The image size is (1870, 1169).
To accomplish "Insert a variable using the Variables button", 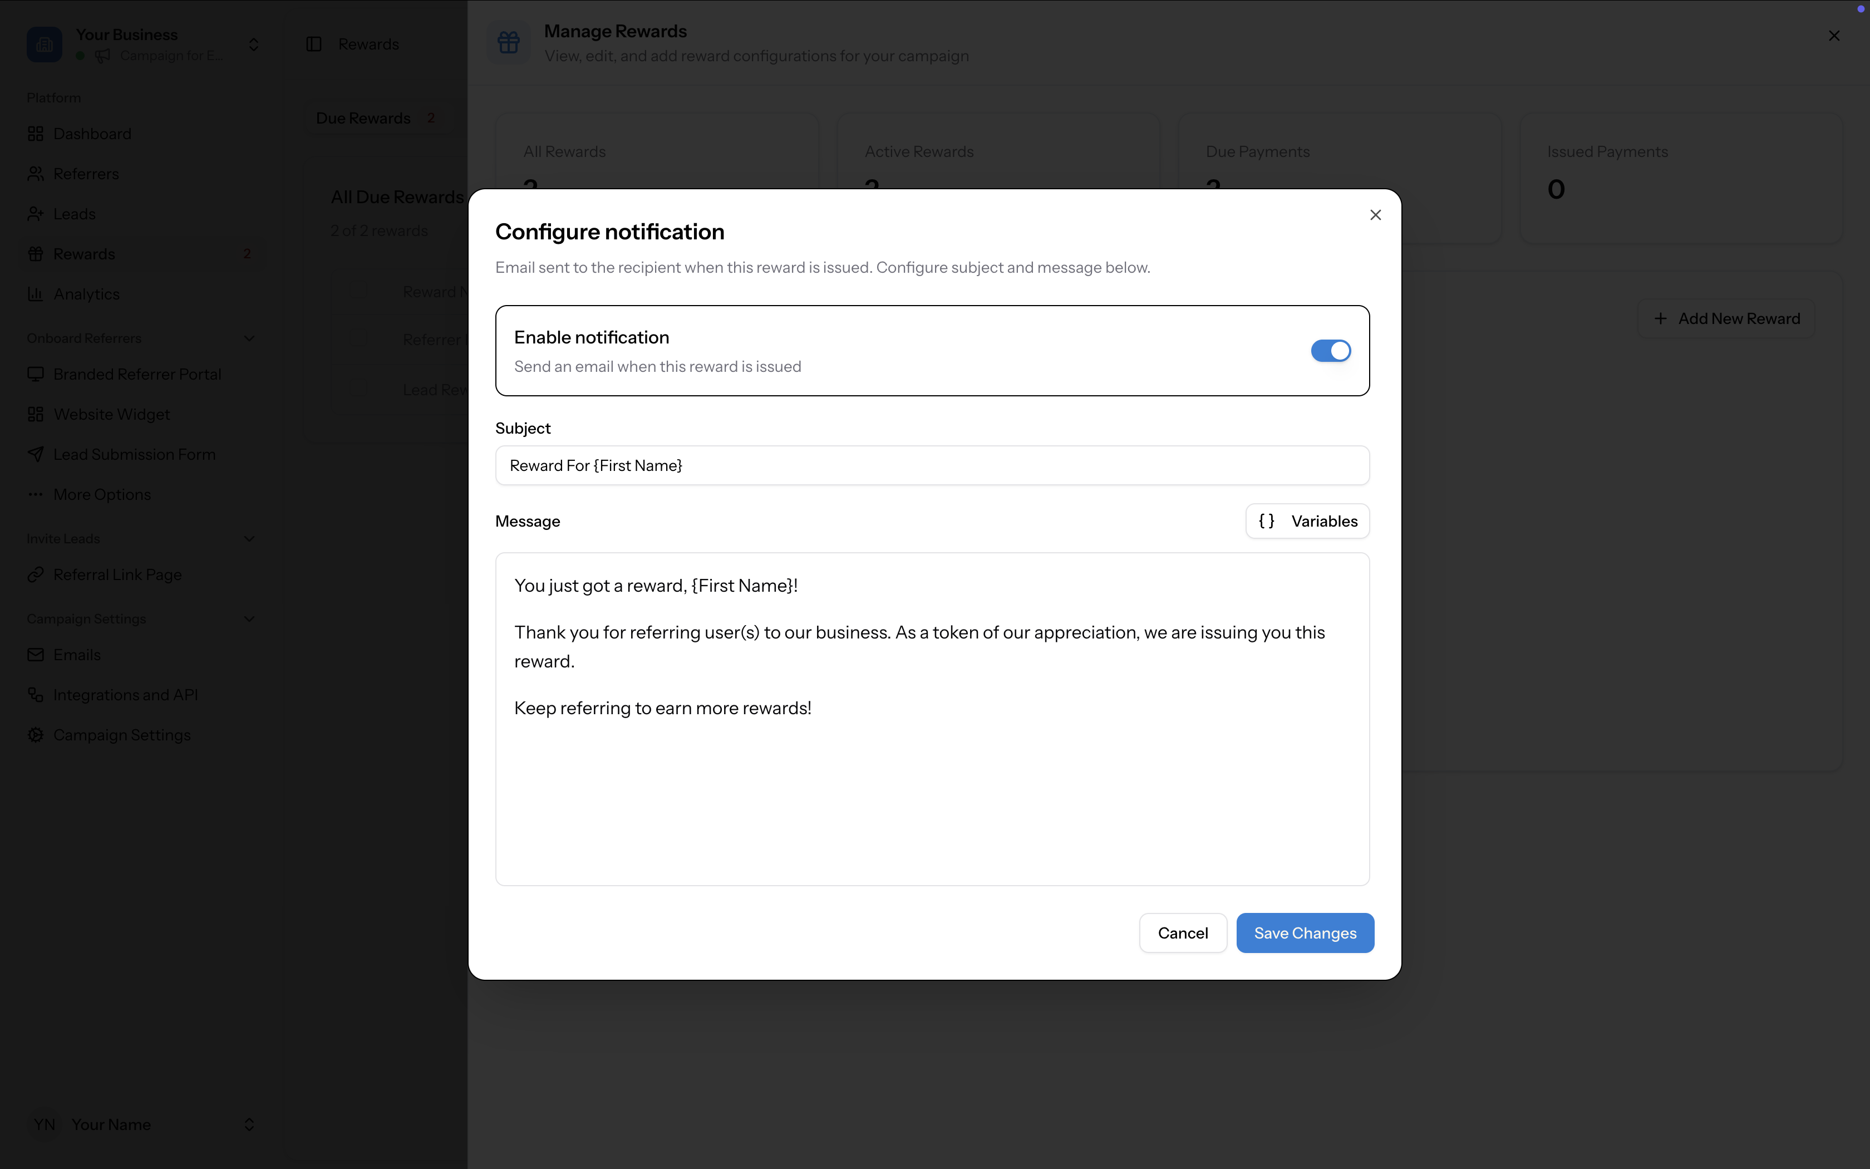I will [x=1307, y=520].
